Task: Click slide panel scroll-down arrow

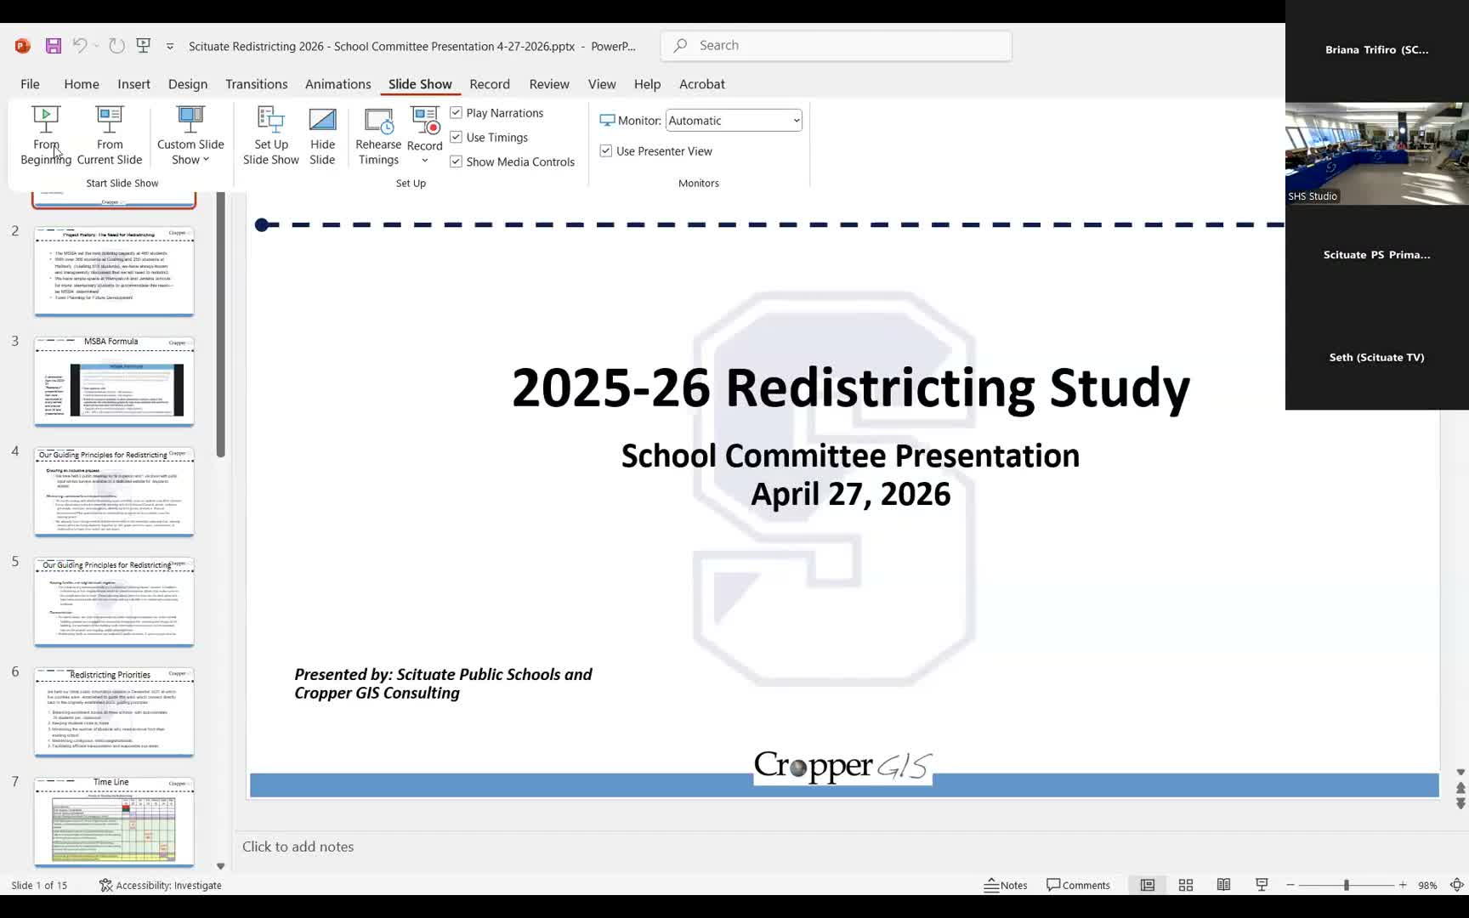Action: click(x=221, y=866)
